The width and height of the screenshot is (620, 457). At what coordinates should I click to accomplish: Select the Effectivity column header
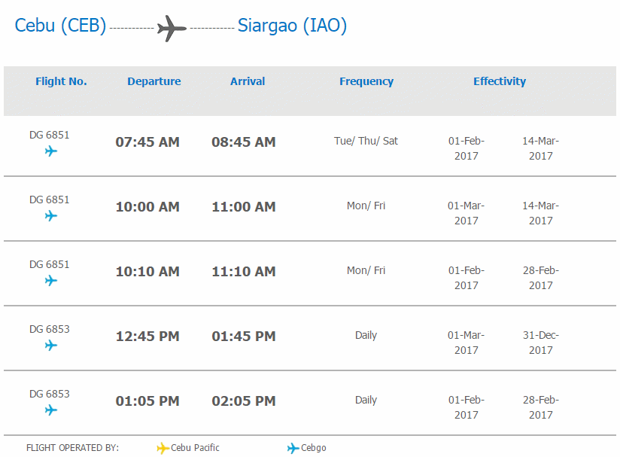(500, 81)
